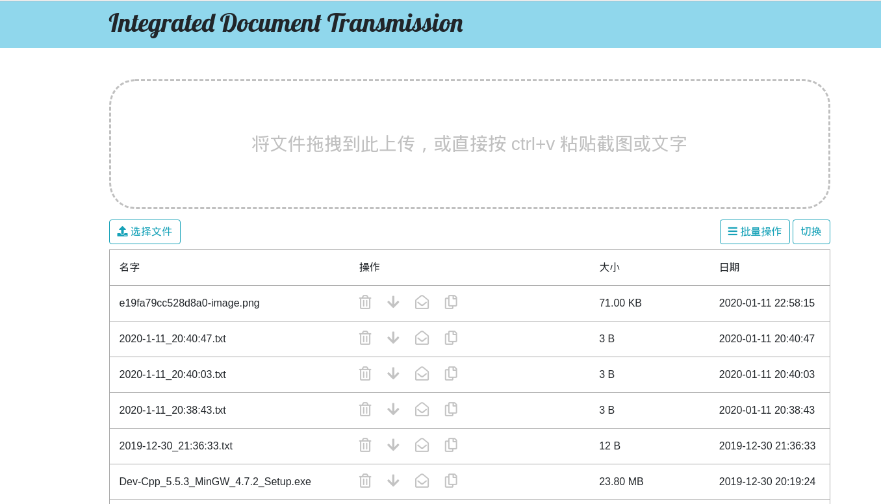Click the dashed drag-and-drop upload area
This screenshot has width=881, height=504.
(x=469, y=144)
